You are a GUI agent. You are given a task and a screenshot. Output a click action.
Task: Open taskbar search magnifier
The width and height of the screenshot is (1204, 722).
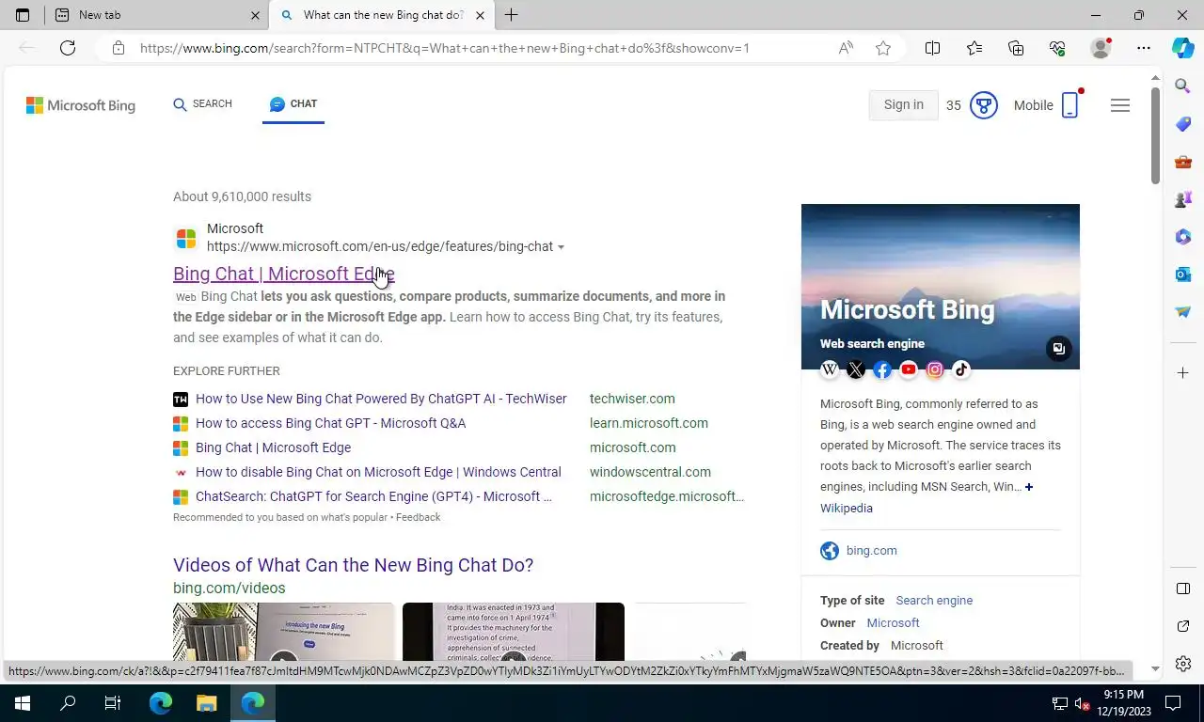click(x=68, y=703)
